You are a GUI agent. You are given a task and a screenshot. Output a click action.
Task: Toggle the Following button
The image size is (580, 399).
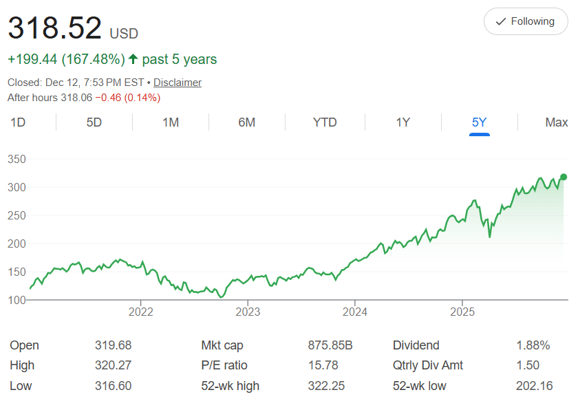526,21
